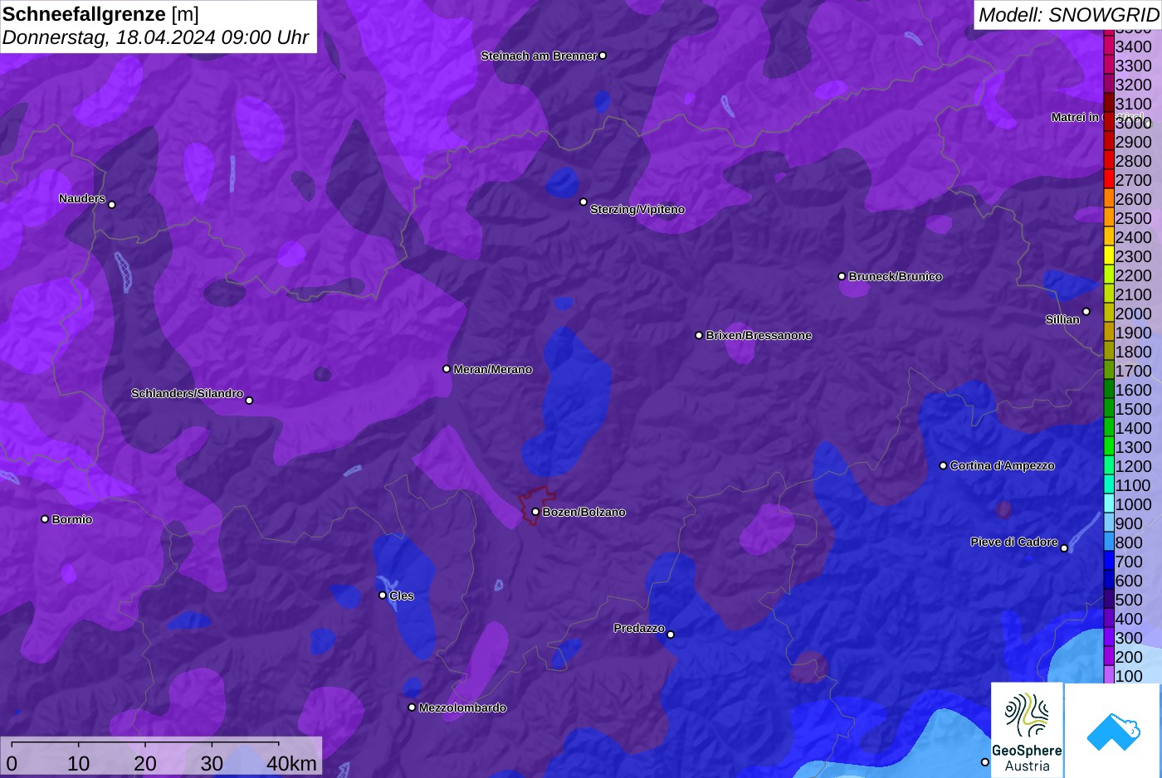The height and width of the screenshot is (778, 1162).
Task: Pick the orange 2500 legend swatch
Action: click(1109, 217)
